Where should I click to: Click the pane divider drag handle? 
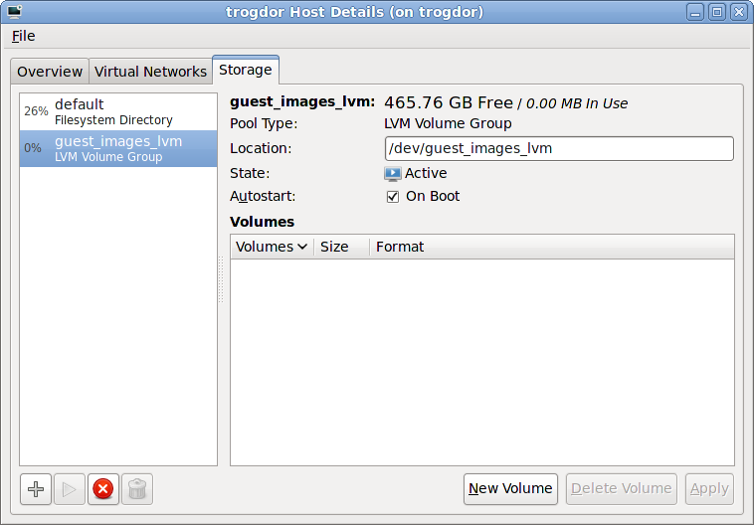221,279
